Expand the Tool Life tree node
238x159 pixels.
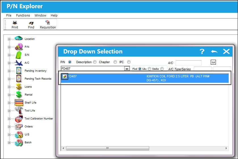point(9,111)
